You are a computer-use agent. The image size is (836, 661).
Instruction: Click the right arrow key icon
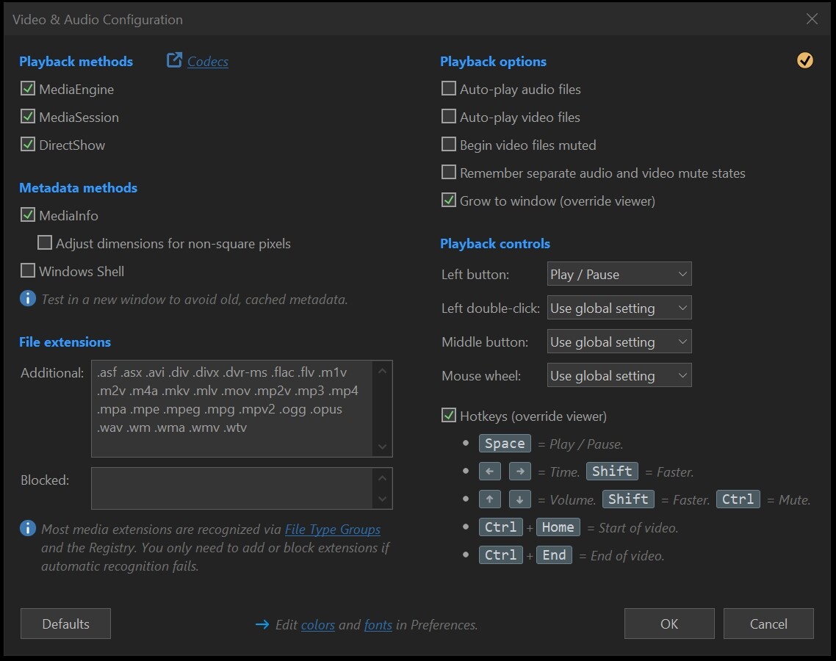pyautogui.click(x=520, y=472)
